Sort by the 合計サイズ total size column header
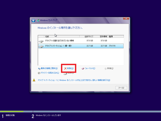161x121 pixels. pos(87,36)
